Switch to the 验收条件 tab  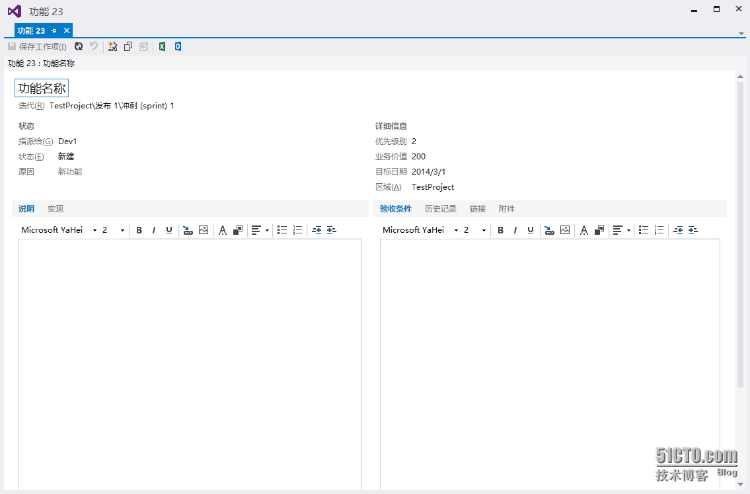pyautogui.click(x=396, y=209)
